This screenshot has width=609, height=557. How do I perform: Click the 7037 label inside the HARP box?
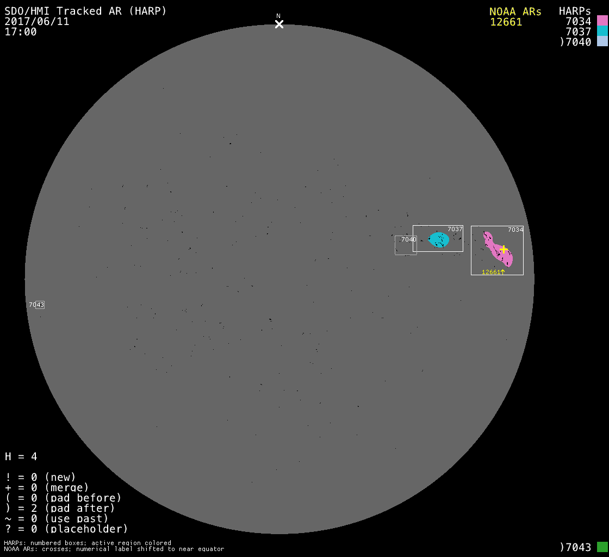click(x=455, y=229)
